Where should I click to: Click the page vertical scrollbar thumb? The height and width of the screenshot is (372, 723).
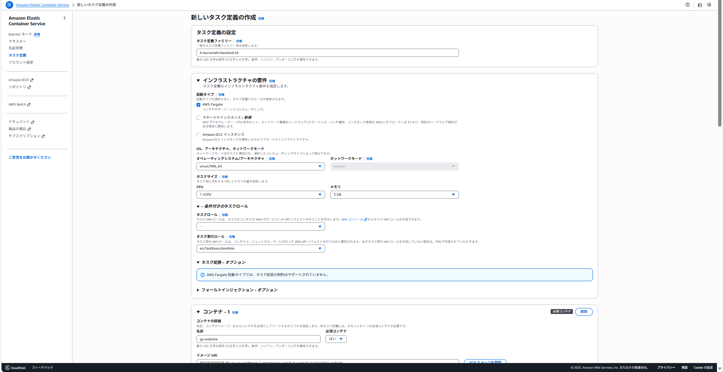point(720,64)
